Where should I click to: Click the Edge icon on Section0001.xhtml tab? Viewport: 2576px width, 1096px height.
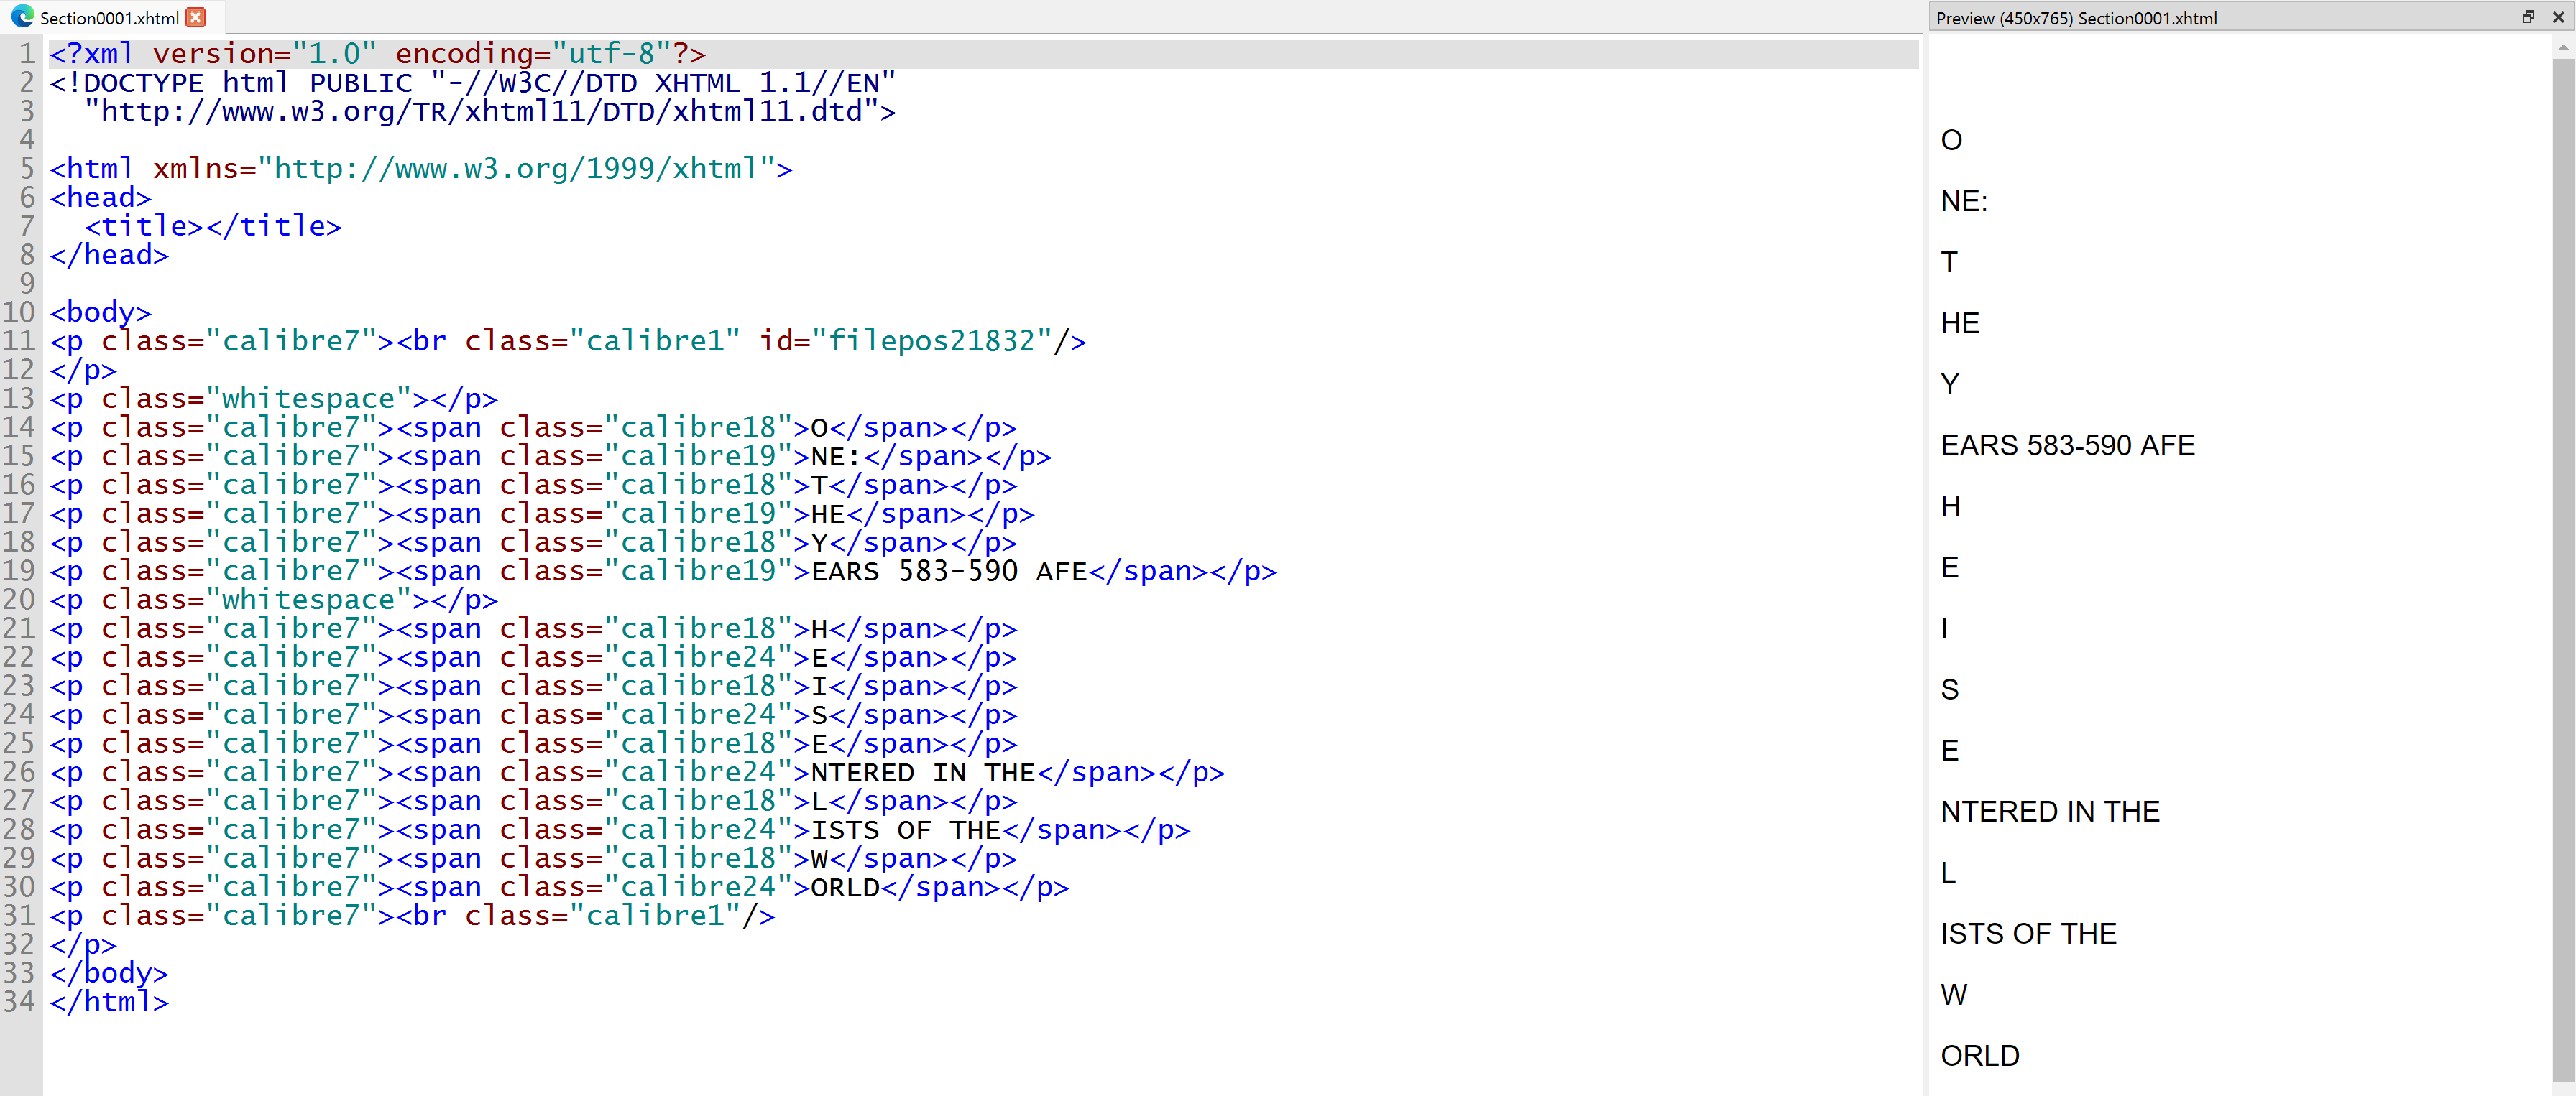(22, 17)
